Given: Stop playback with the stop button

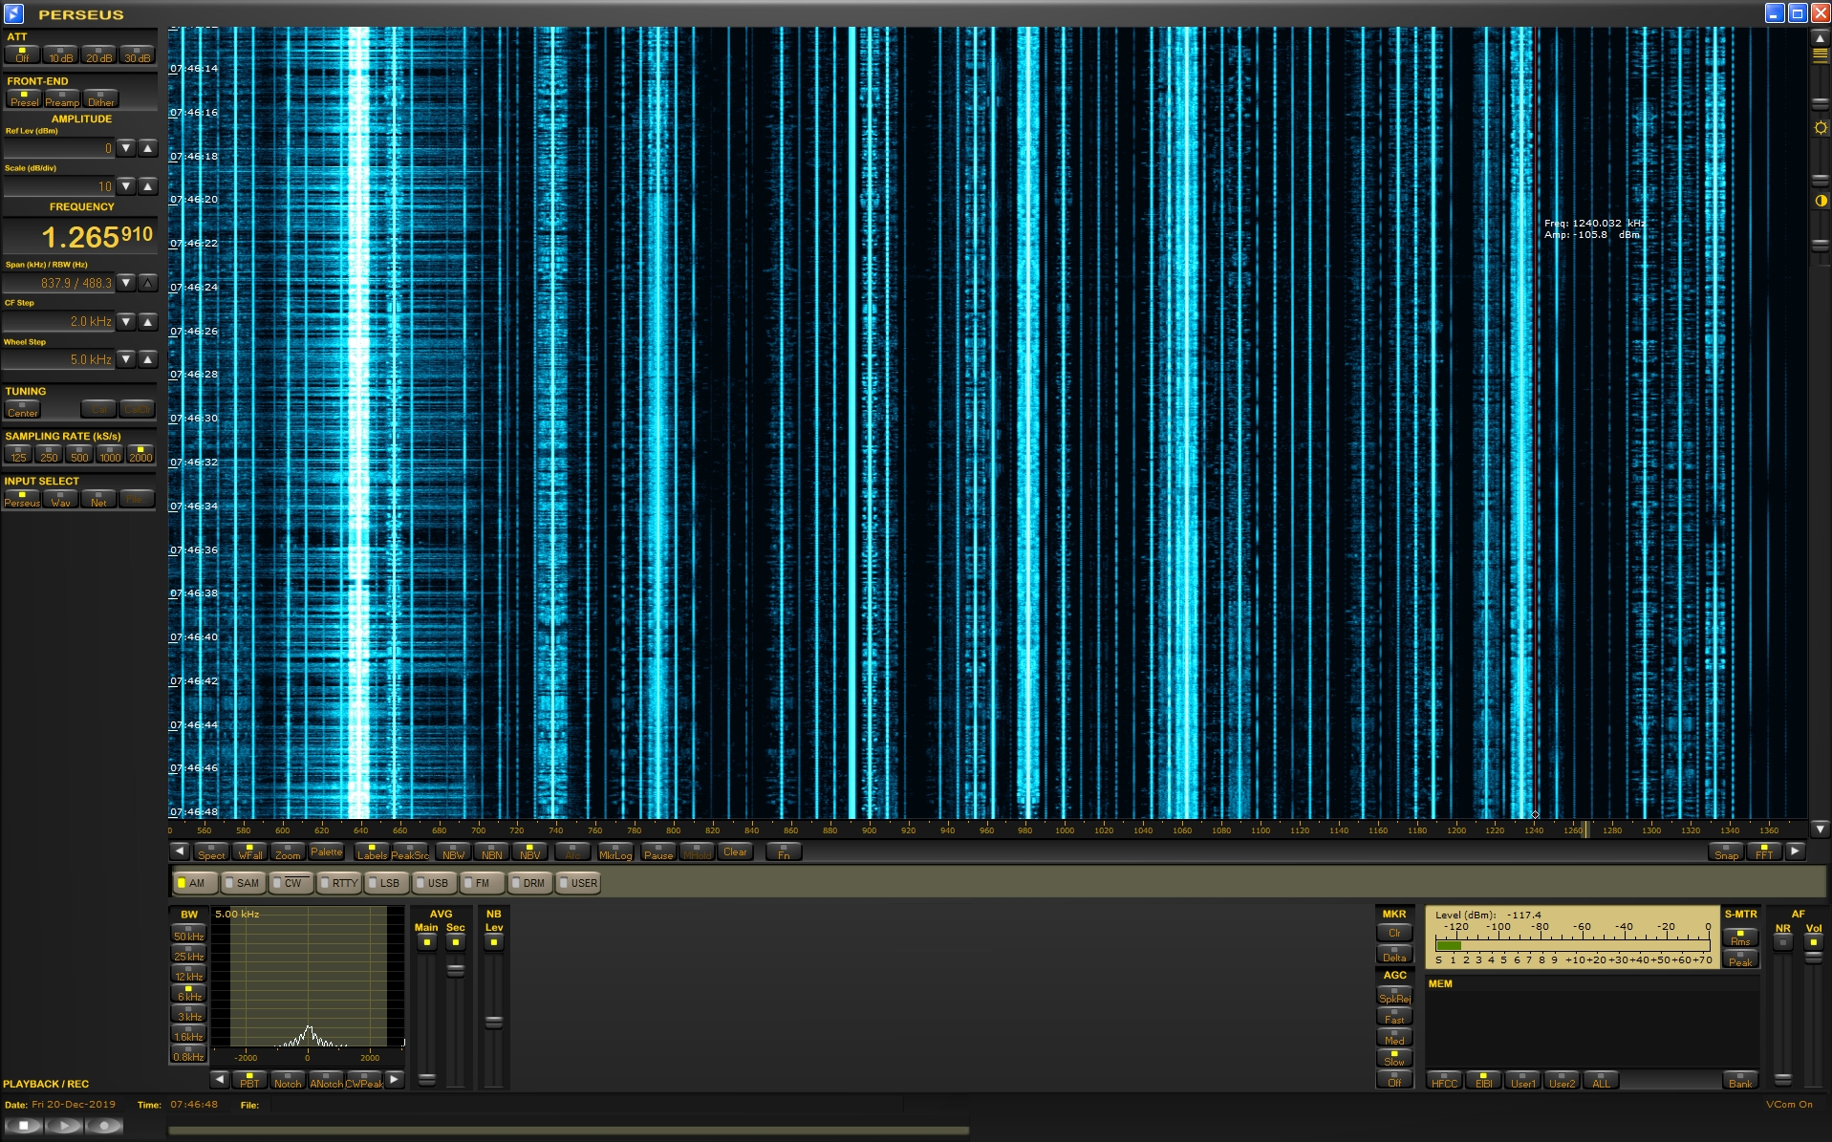Looking at the screenshot, I should point(24,1126).
